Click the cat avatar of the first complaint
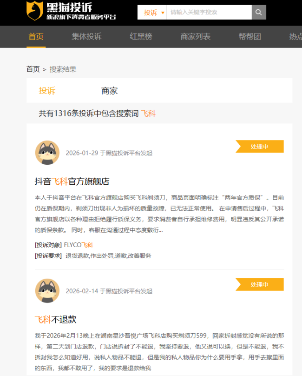 [x=47, y=153]
